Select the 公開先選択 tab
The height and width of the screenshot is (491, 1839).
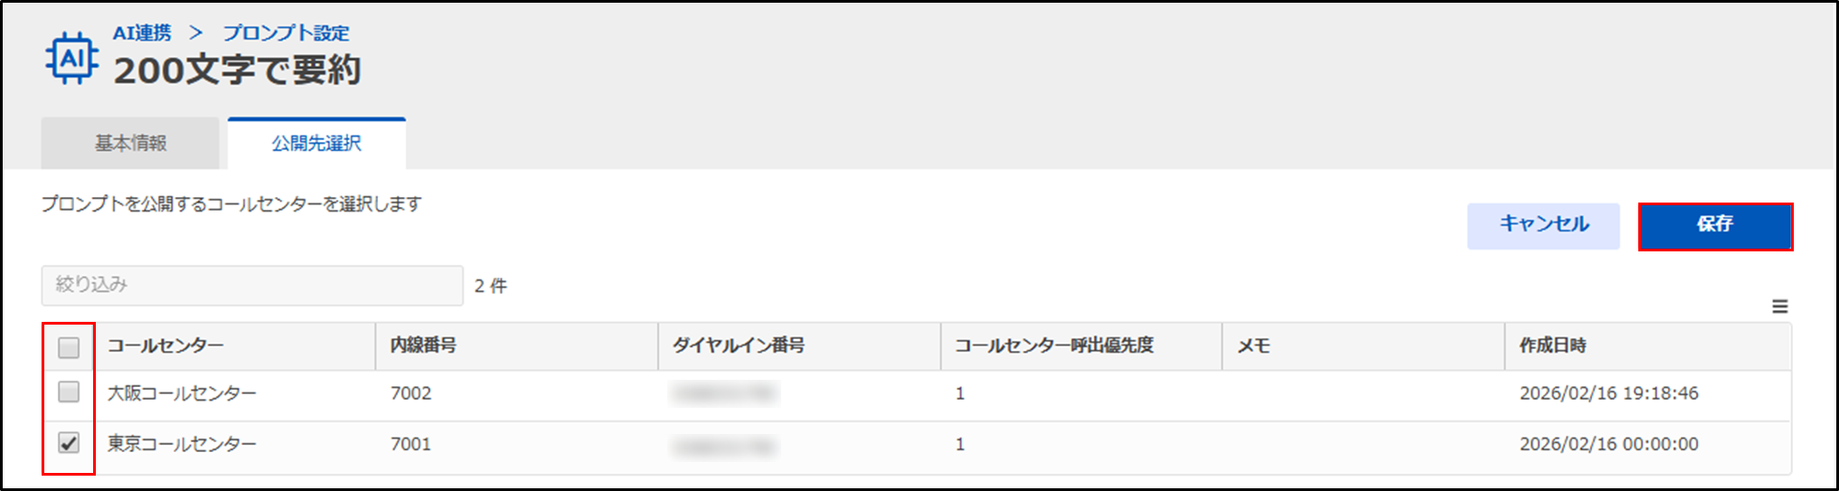point(316,143)
